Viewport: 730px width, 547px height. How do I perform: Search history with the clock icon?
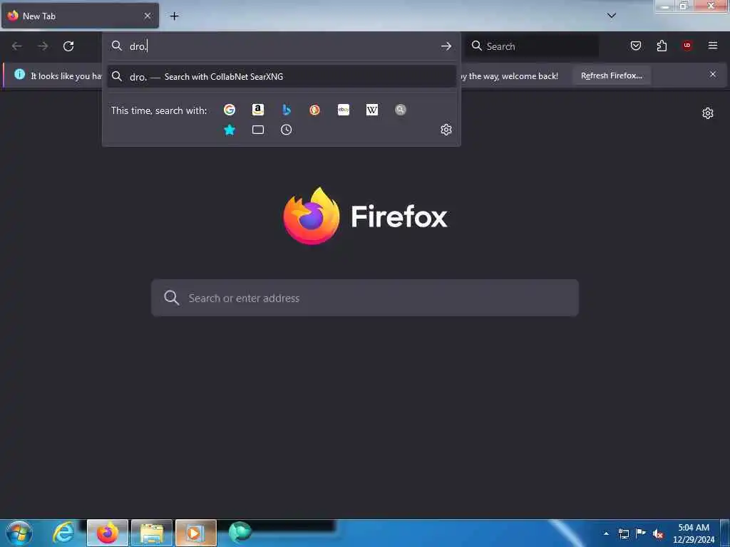(x=287, y=130)
